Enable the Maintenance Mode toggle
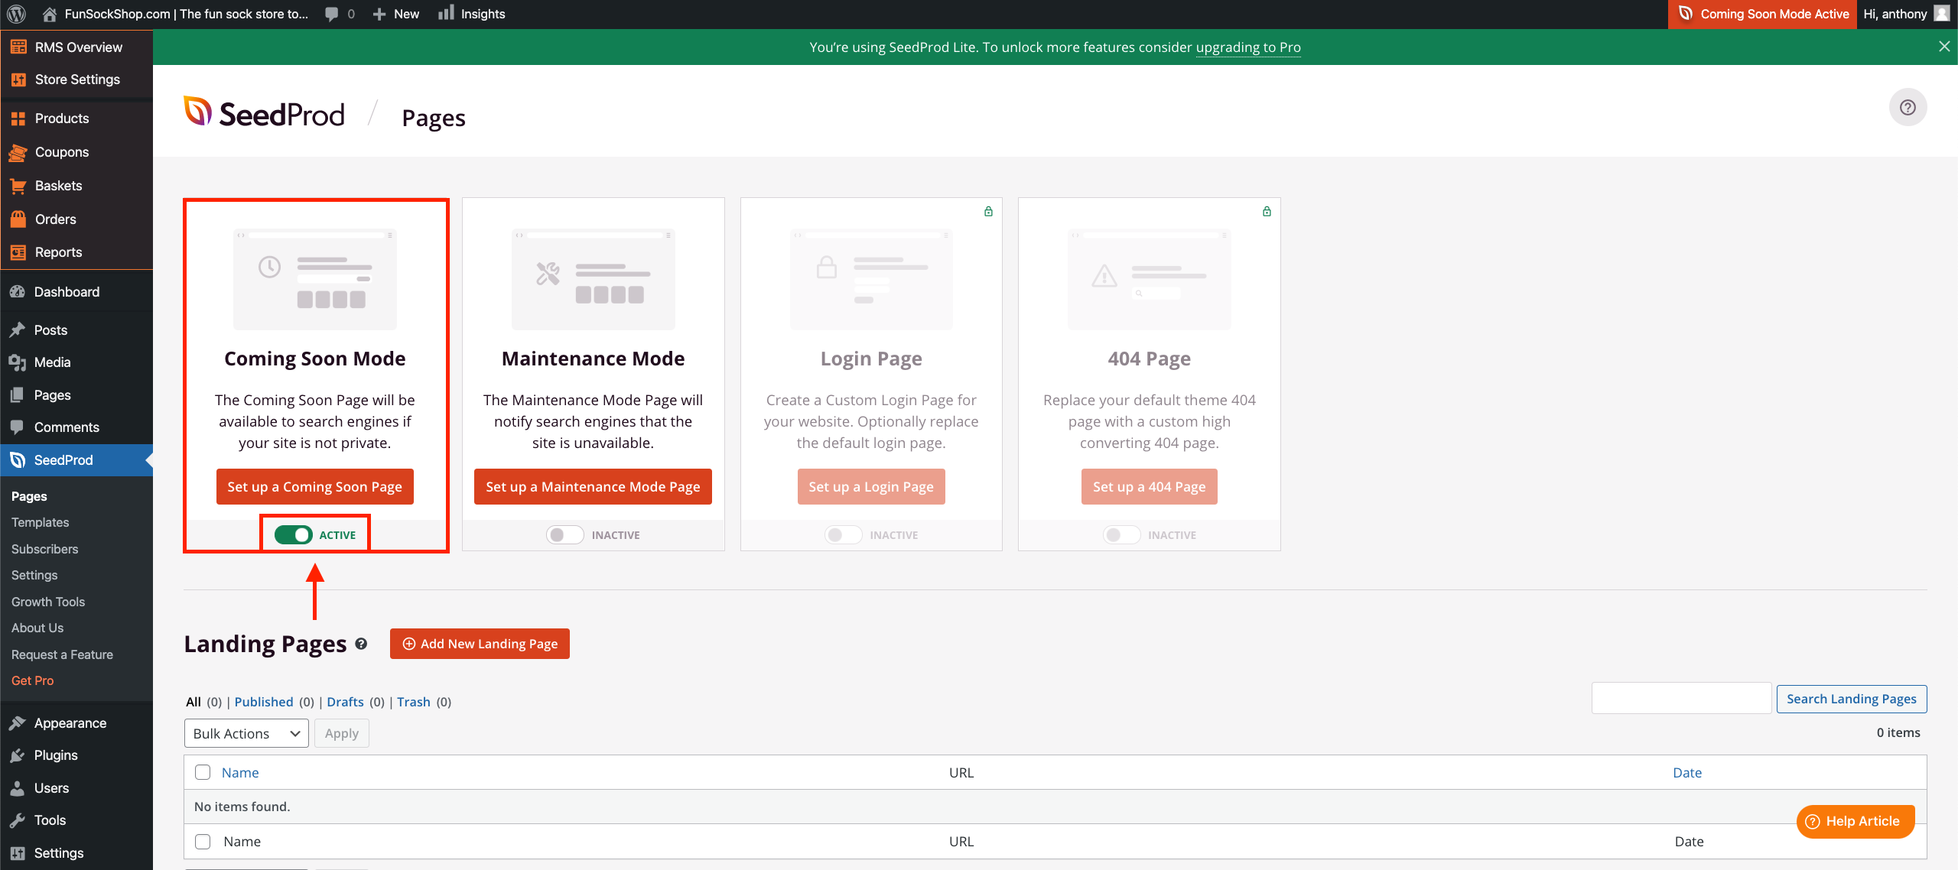1958x870 pixels. tap(564, 534)
